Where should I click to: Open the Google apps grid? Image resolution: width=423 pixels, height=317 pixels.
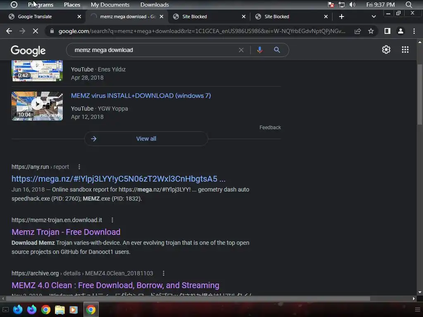tap(405, 50)
